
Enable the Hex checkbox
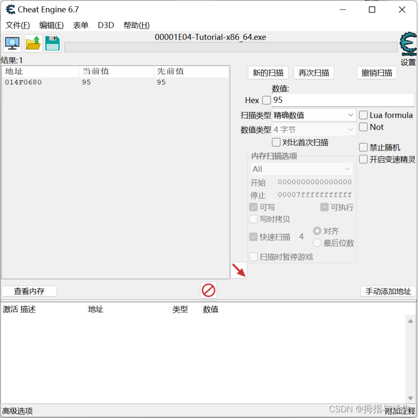pyautogui.click(x=266, y=100)
